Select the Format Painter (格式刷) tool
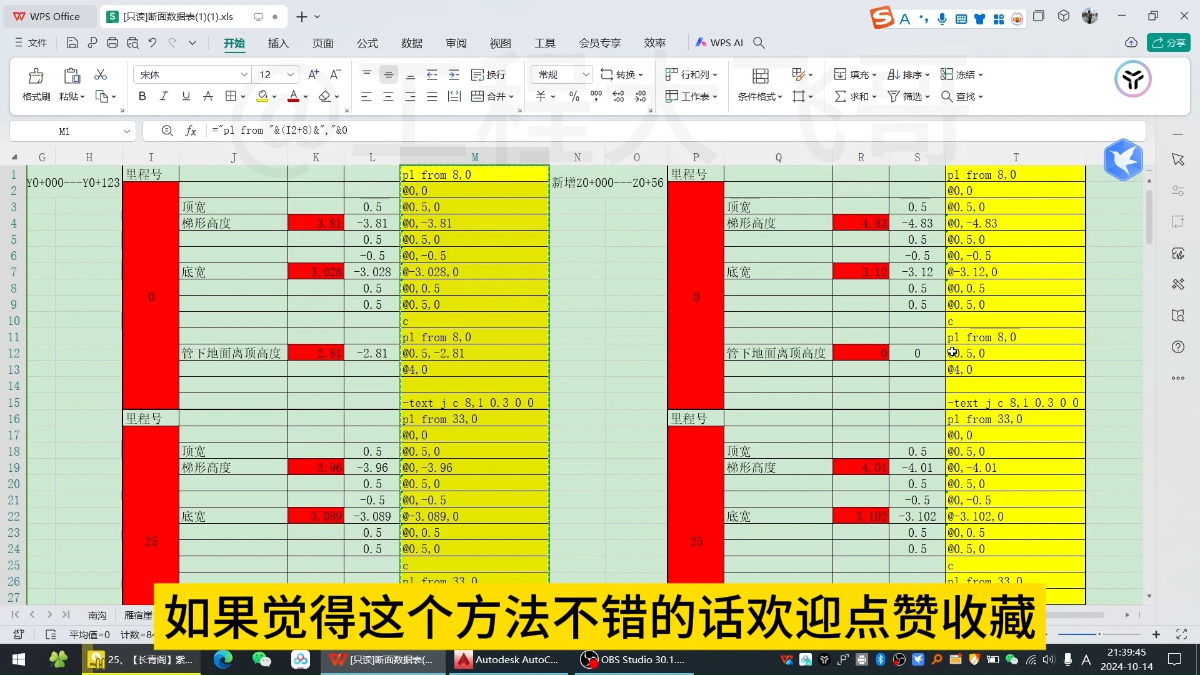This screenshot has height=675, width=1200. 36,83
